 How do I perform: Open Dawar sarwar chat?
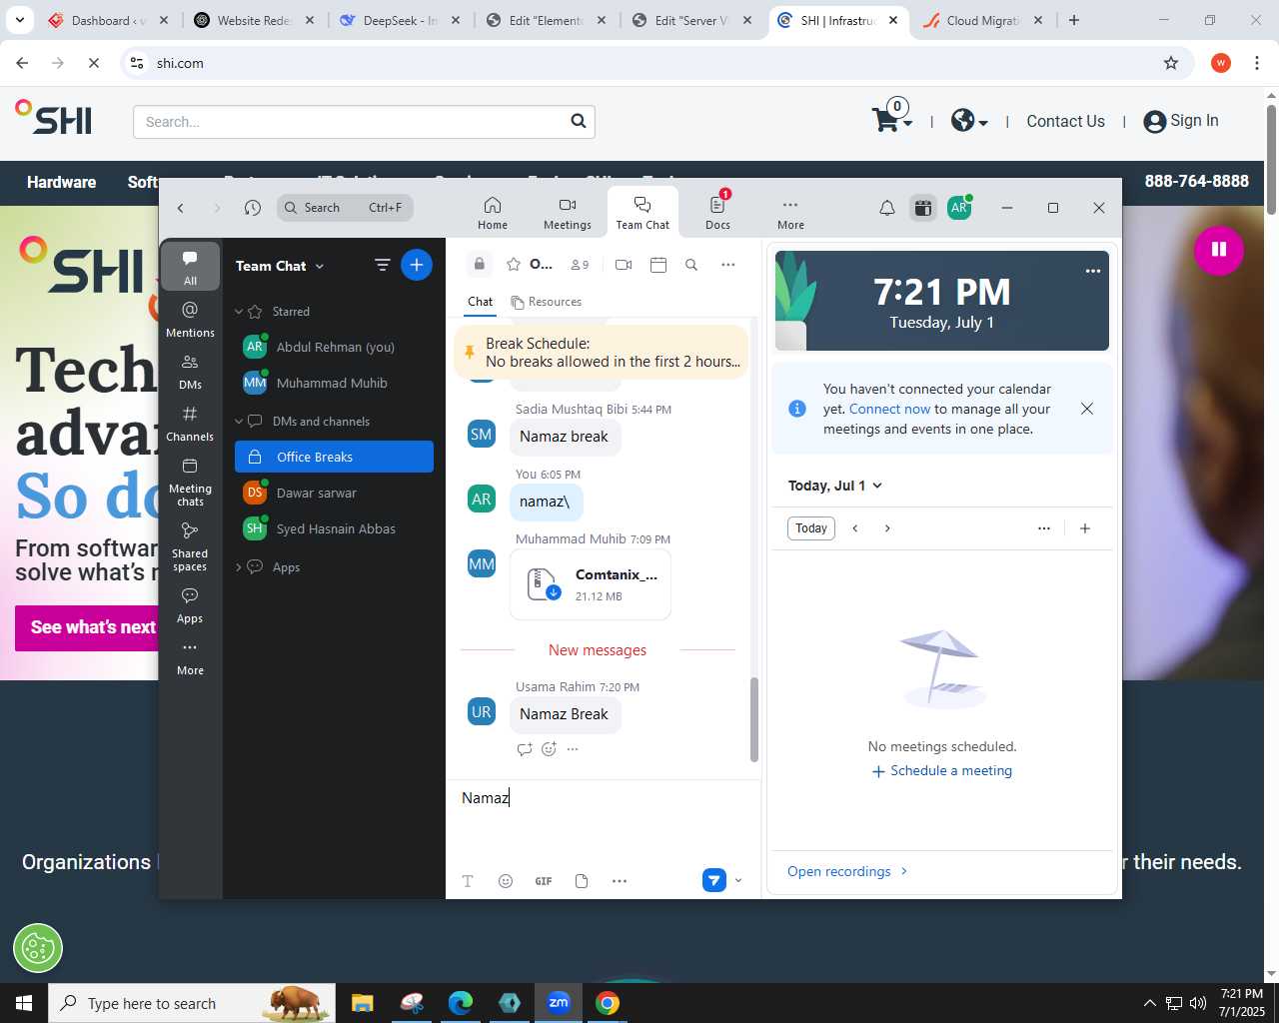(x=334, y=493)
